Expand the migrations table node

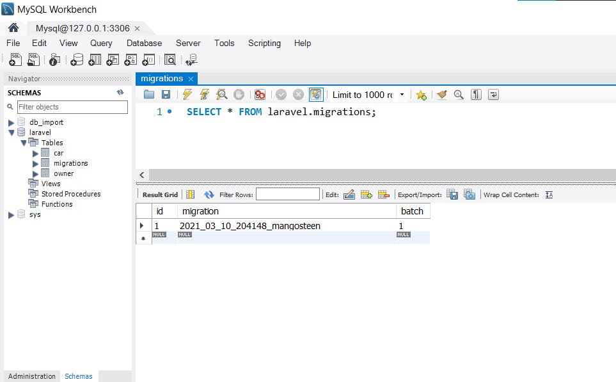tap(35, 164)
